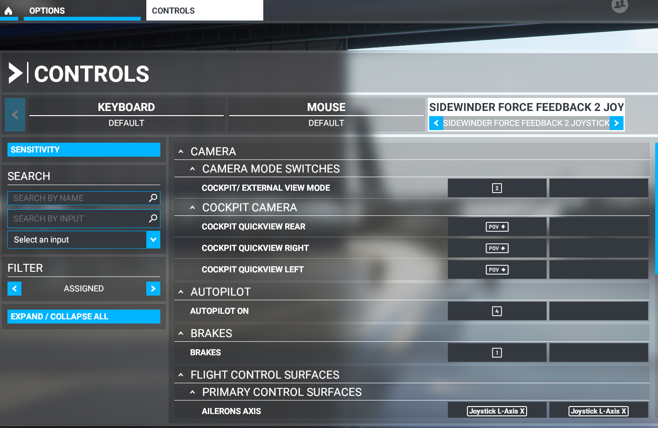Switch to next Sidewinder joystick profile
The height and width of the screenshot is (428, 658).
(x=617, y=123)
